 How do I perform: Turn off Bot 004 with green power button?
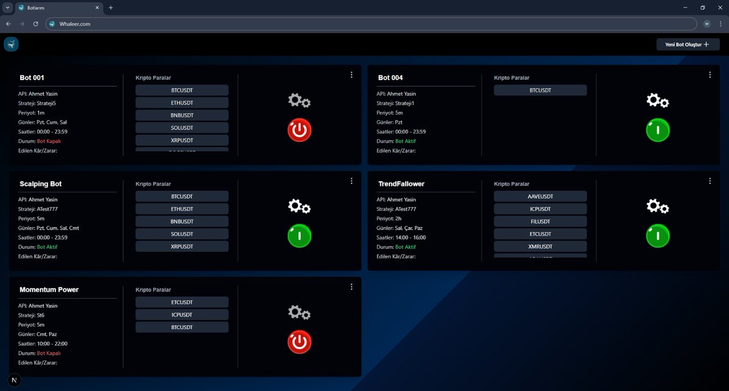[x=657, y=130]
